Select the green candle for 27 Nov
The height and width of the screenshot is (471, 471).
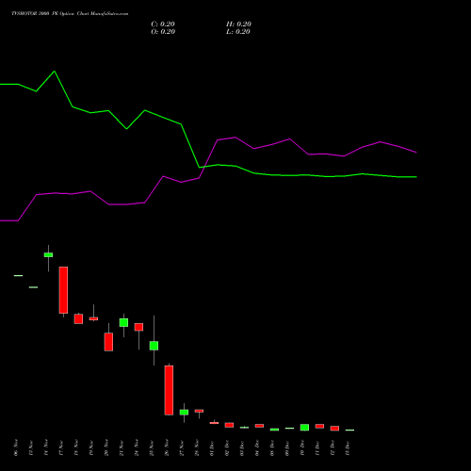click(184, 412)
